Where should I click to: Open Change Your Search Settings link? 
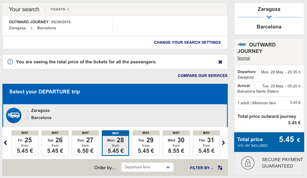pyautogui.click(x=187, y=42)
